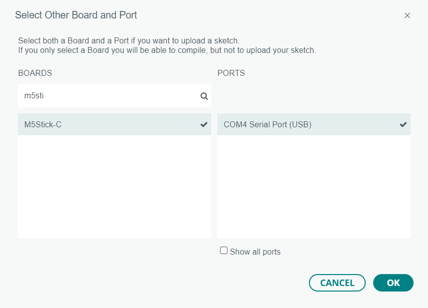Click the checkmark icon beside COM4 Serial Port
This screenshot has width=428, height=308.
403,125
